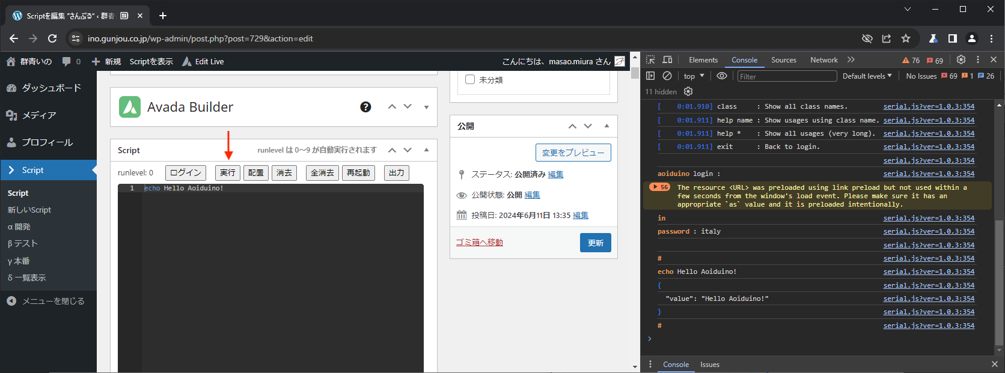Click the Avada Builder help question icon
The width and height of the screenshot is (1005, 373).
365,107
